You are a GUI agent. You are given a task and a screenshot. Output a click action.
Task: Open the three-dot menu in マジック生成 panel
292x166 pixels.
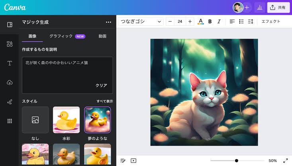coord(108,22)
